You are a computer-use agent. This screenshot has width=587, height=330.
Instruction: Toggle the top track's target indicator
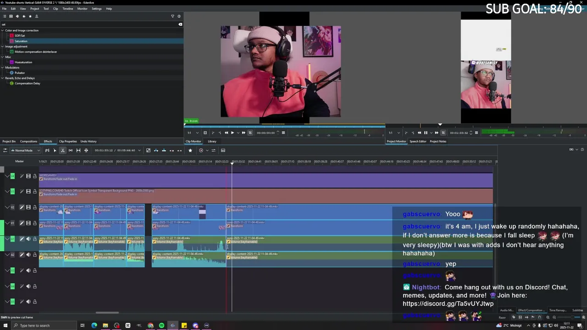coord(12,176)
